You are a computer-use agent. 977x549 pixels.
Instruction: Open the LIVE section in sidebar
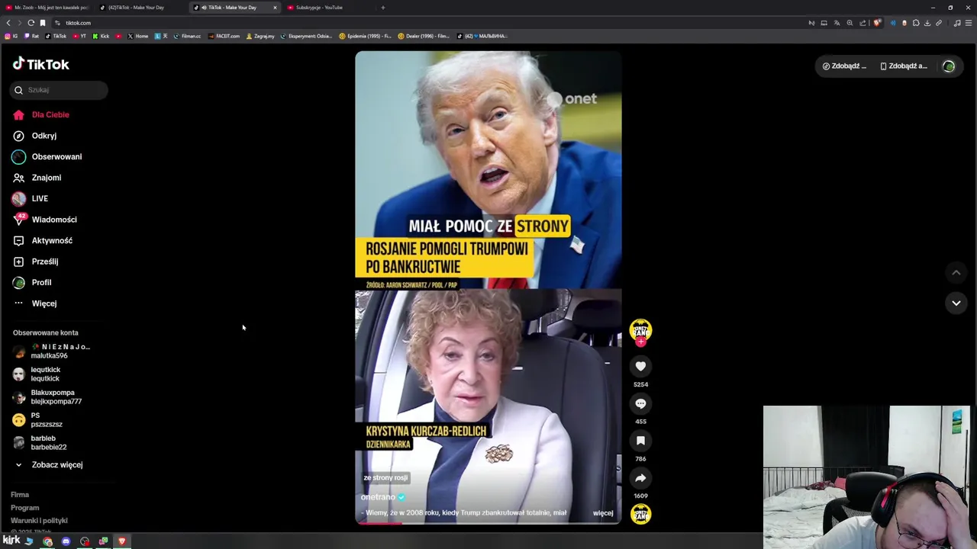(31, 198)
